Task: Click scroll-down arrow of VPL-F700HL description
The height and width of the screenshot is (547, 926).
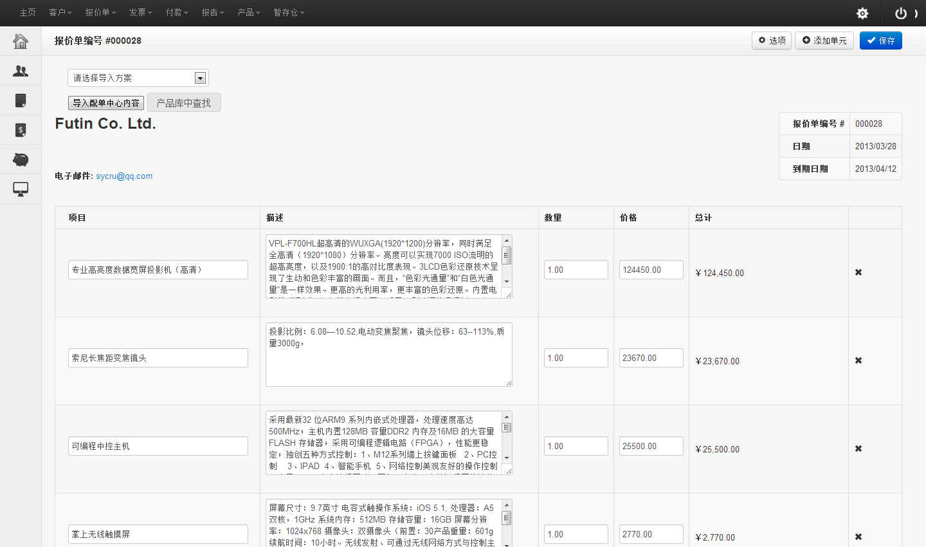Action: [507, 281]
